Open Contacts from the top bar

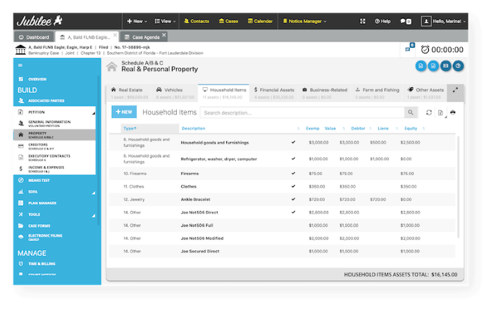point(196,21)
